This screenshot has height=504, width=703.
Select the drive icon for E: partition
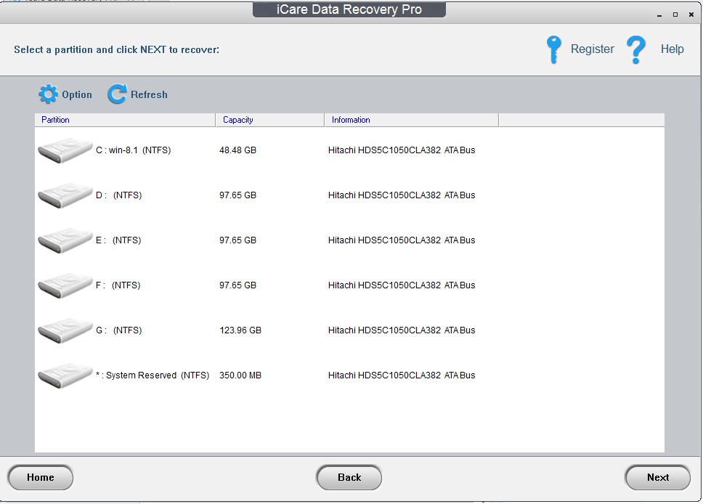click(65, 240)
